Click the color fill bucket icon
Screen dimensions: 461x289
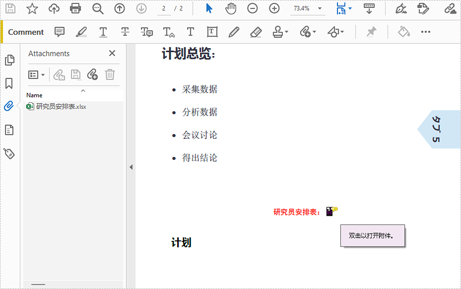(x=403, y=32)
